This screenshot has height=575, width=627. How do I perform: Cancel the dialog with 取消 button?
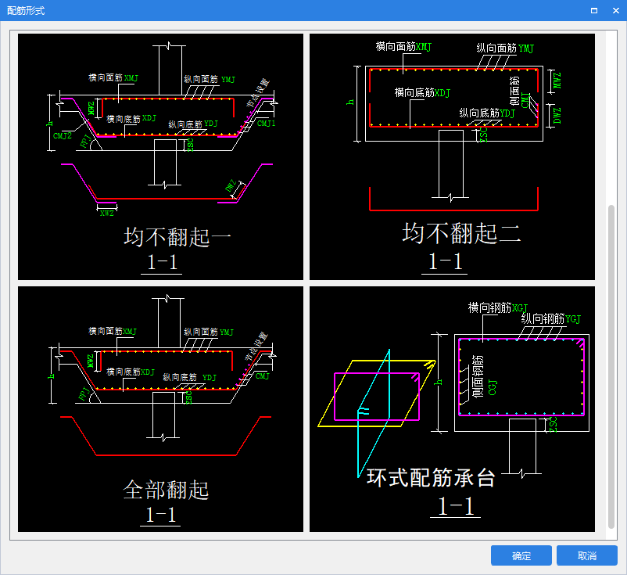[586, 555]
